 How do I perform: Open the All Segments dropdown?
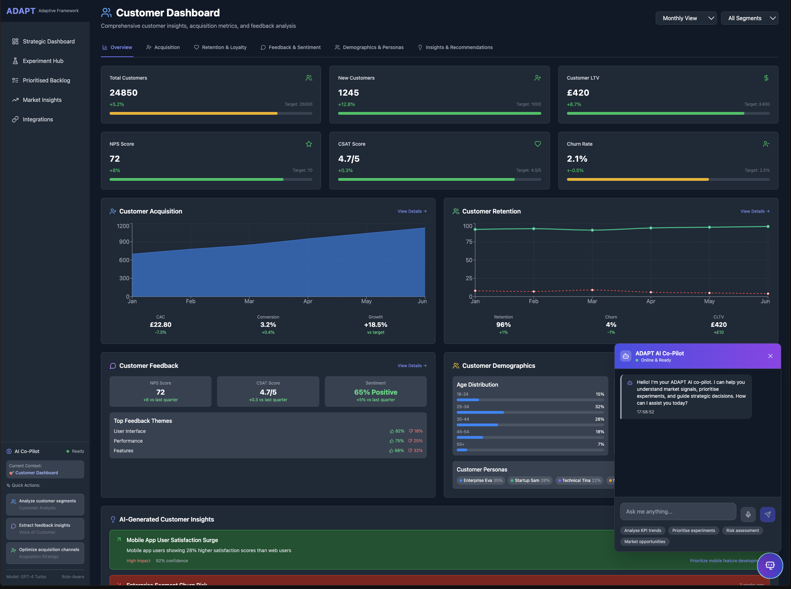749,18
